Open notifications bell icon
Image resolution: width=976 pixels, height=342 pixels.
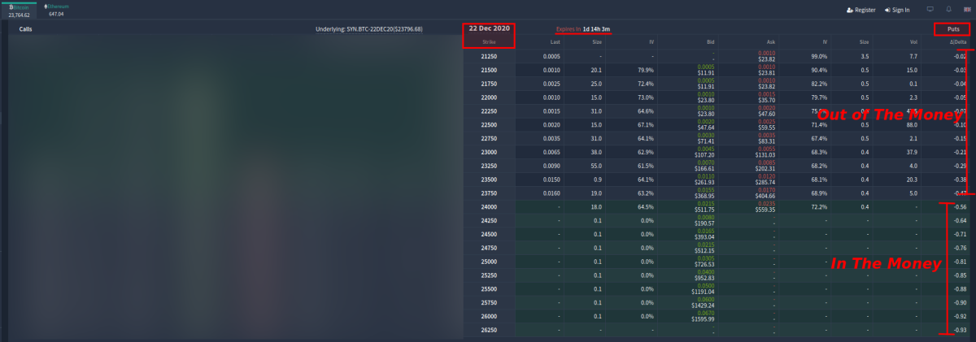(x=948, y=10)
